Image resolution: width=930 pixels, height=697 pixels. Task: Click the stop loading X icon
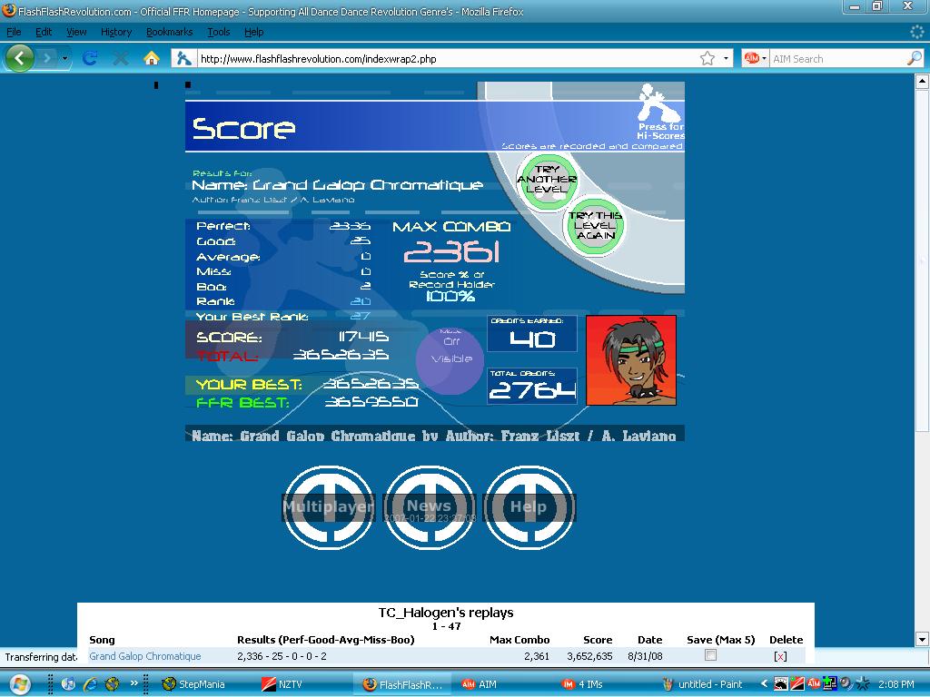point(121,58)
